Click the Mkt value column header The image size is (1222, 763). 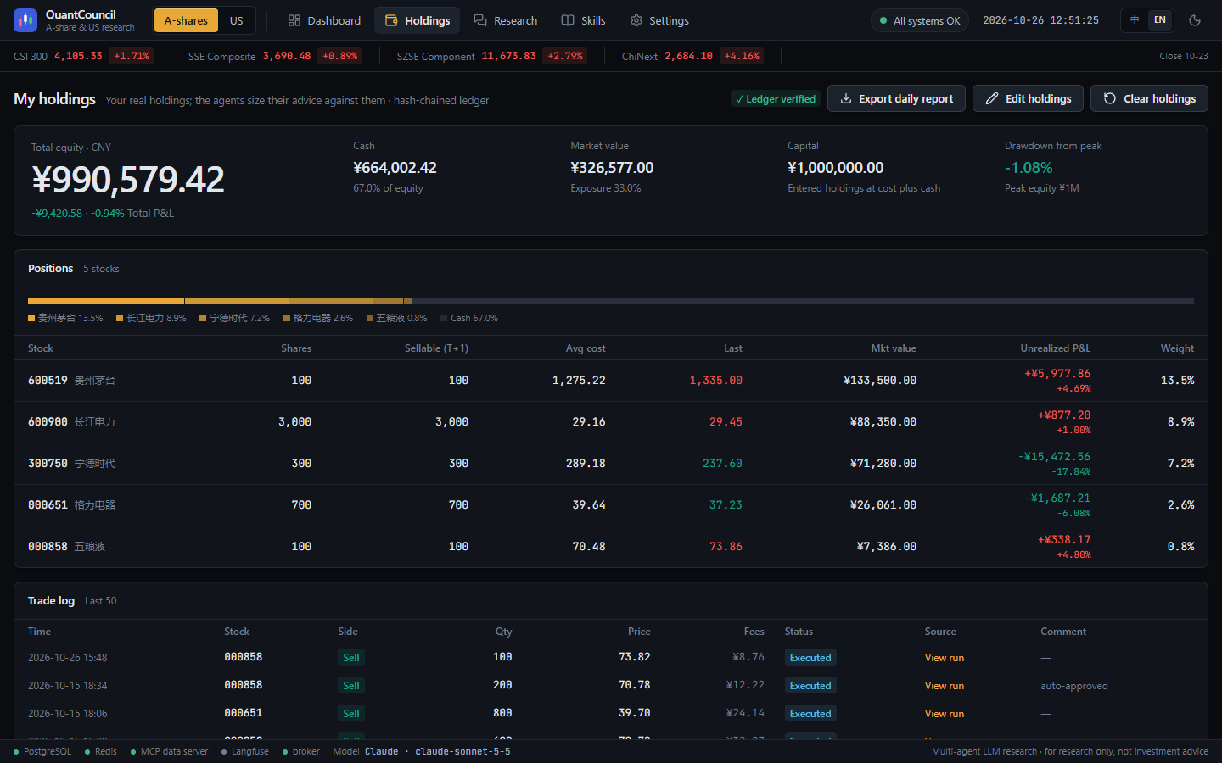tap(894, 348)
